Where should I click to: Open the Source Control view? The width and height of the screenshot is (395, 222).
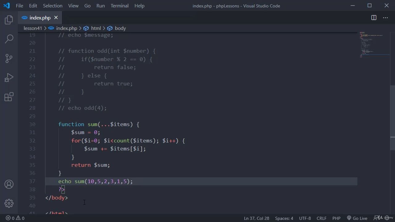(9, 58)
